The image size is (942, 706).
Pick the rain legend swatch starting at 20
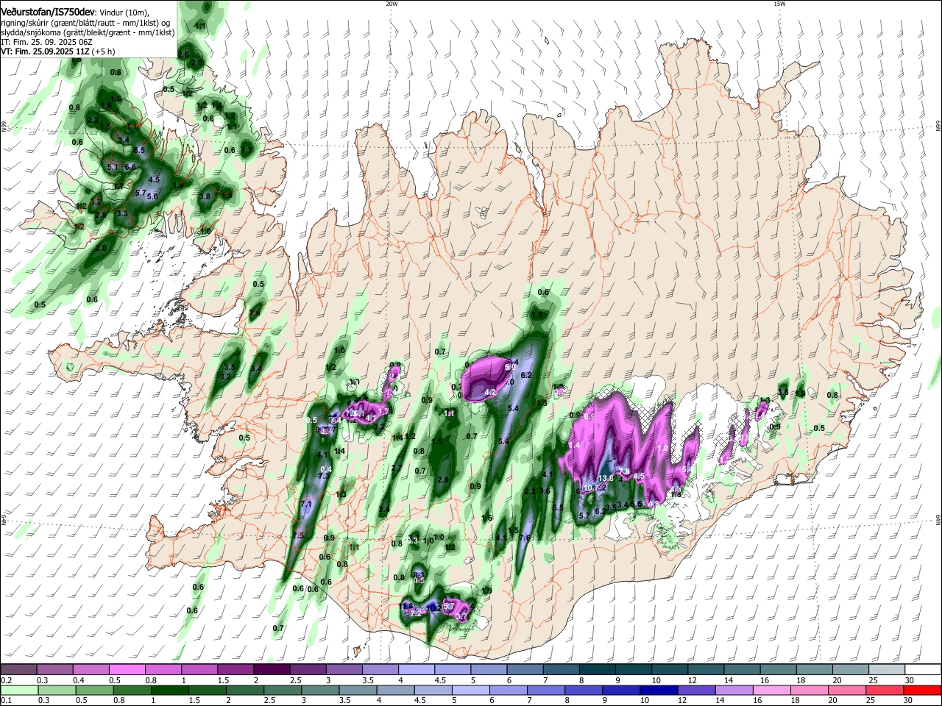tap(847, 690)
